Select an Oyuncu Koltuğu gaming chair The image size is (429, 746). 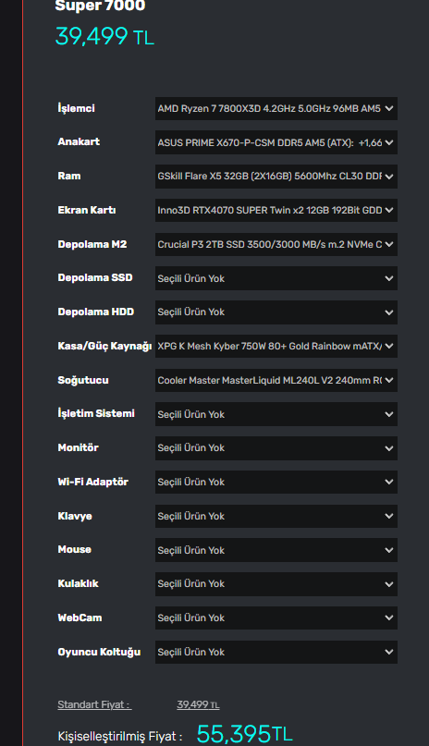tap(276, 652)
